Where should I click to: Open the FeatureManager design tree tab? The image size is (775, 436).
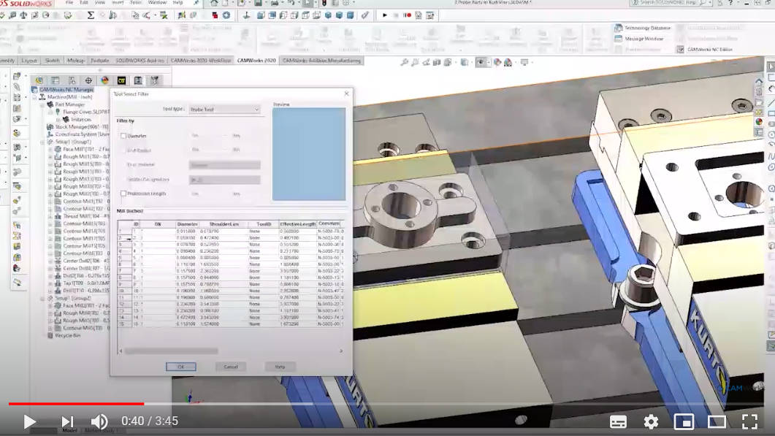(39, 80)
